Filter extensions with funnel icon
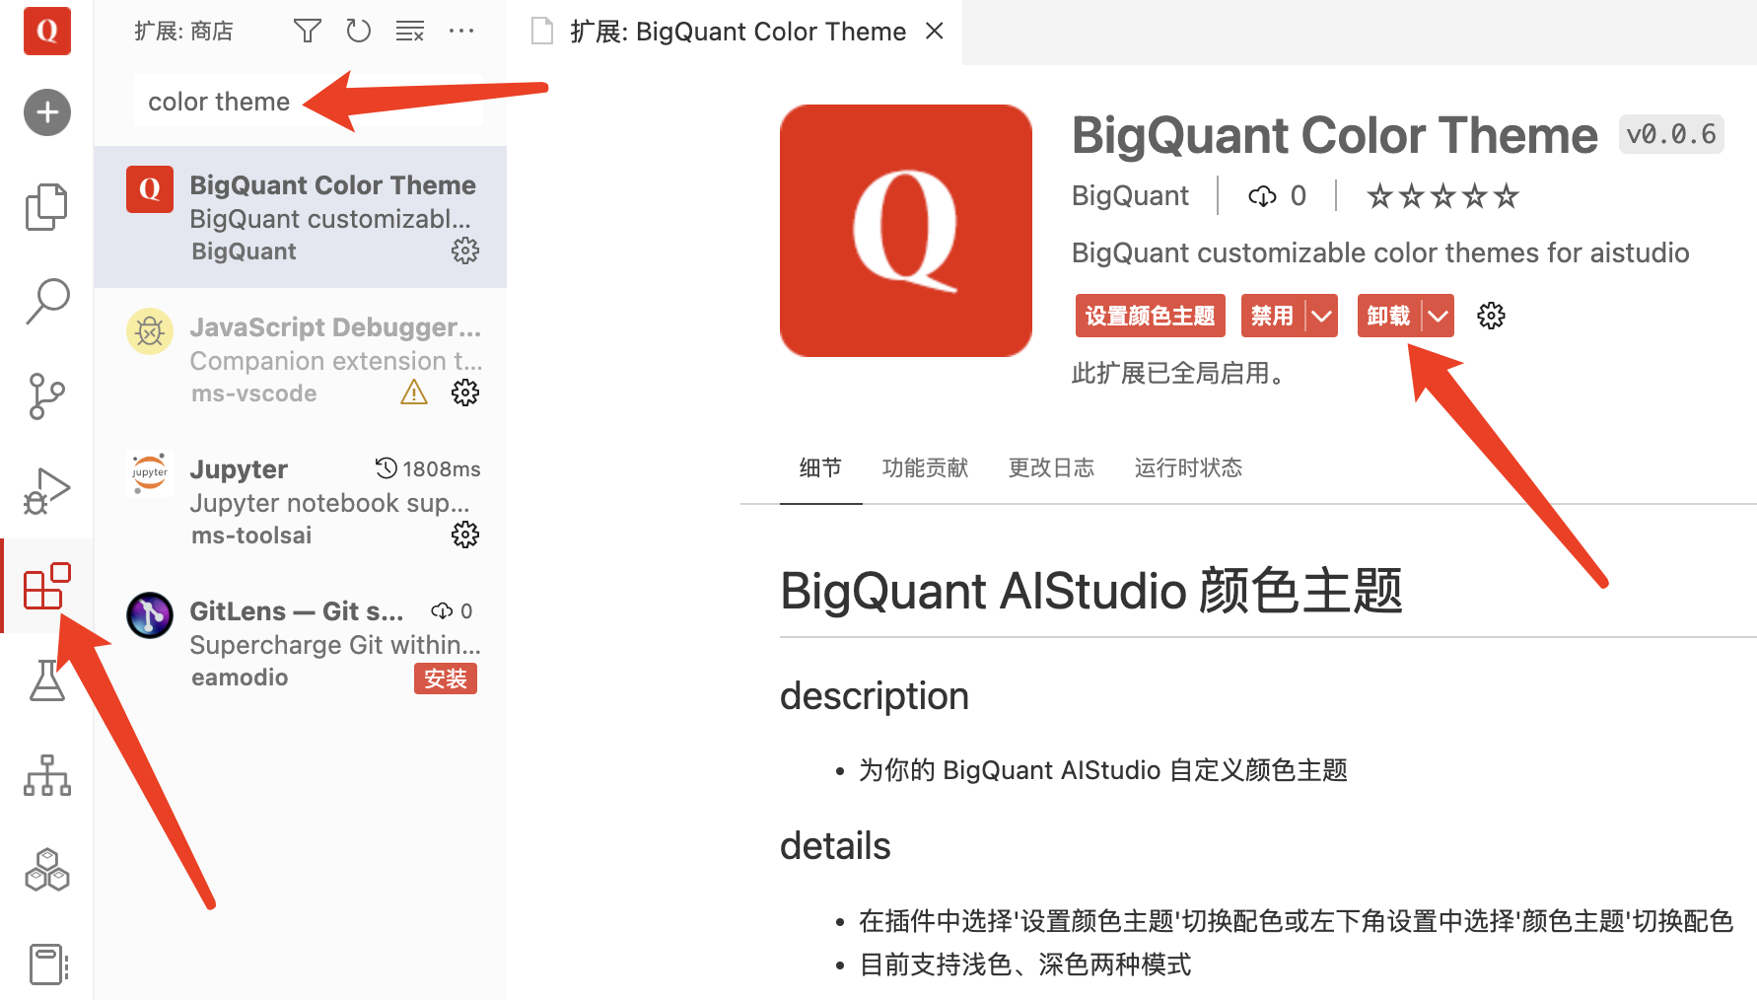The width and height of the screenshot is (1757, 1000). tap(308, 32)
